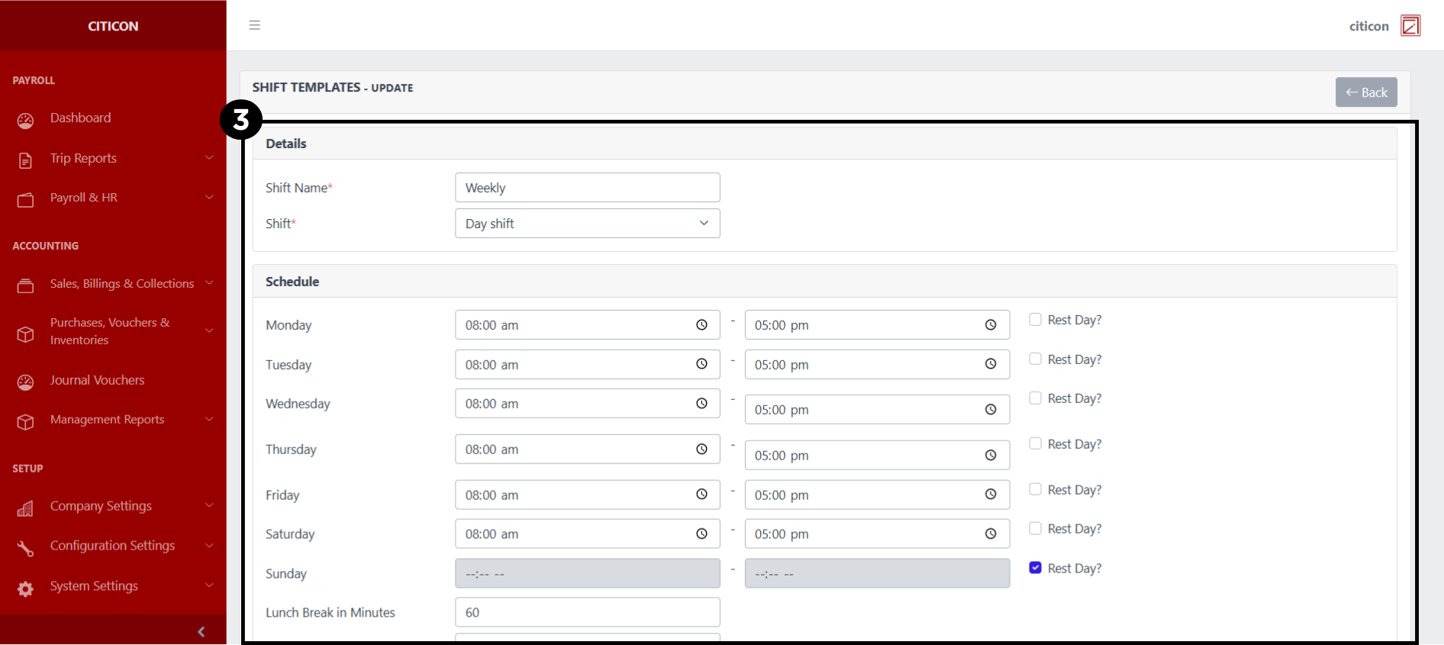This screenshot has width=1444, height=645.
Task: Click the Dashboard sidebar icon
Action: (25, 121)
